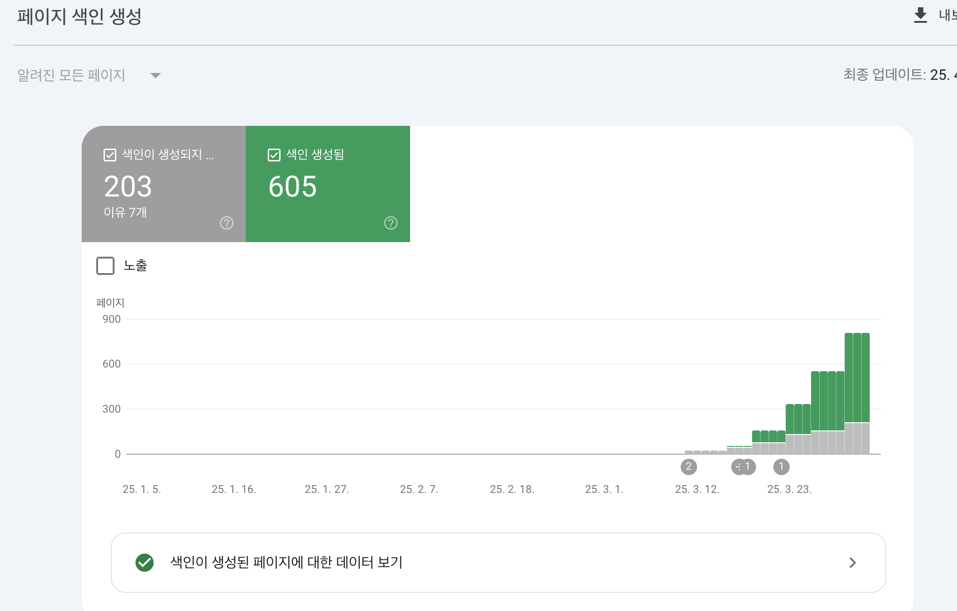The image size is (957, 611).
Task: Uncheck the 색인 생성됨 checkbox
Action: tap(274, 155)
